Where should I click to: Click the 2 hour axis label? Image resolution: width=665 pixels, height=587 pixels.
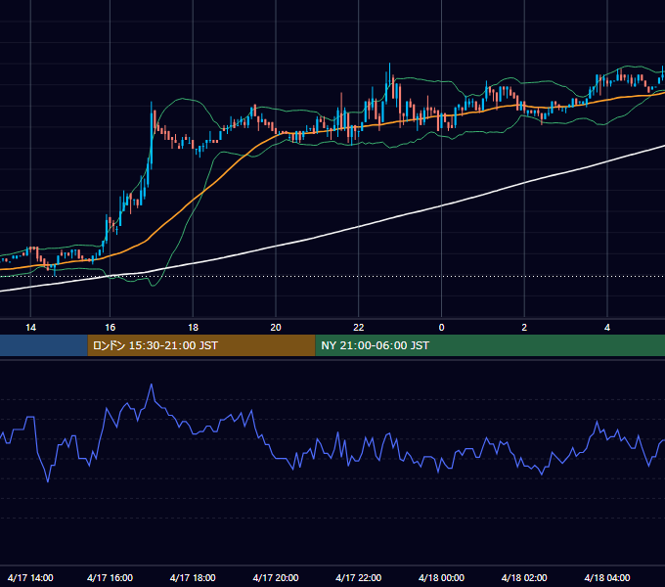524,328
